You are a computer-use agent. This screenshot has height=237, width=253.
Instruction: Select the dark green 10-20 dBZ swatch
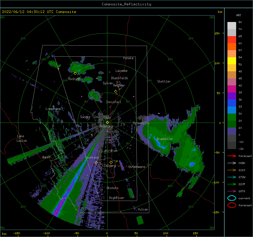coord(232,124)
